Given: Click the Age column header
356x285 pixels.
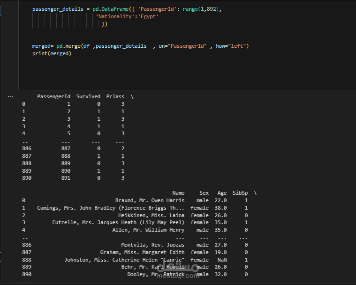Looking at the screenshot, I should (x=222, y=193).
